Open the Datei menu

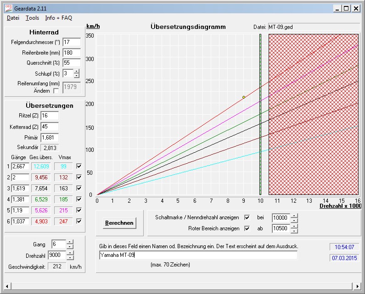coord(13,18)
